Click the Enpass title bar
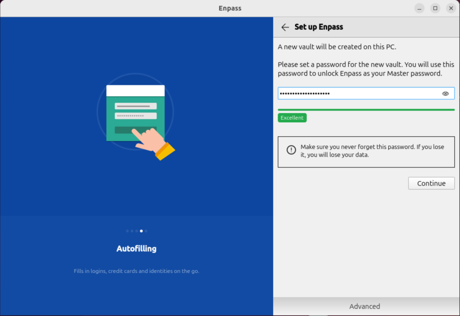This screenshot has height=316, width=460. pyautogui.click(x=230, y=8)
